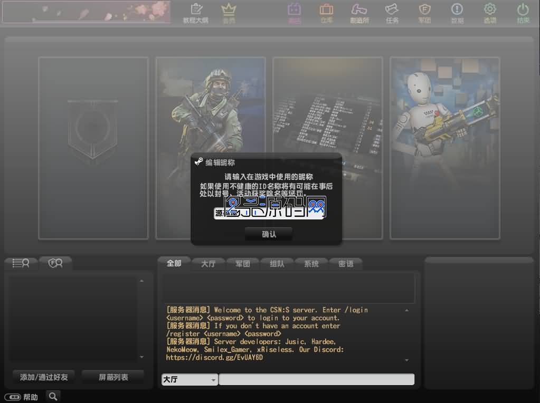Click the cherry blossom banner at top left
Image resolution: width=540 pixels, height=403 pixels.
coord(86,12)
